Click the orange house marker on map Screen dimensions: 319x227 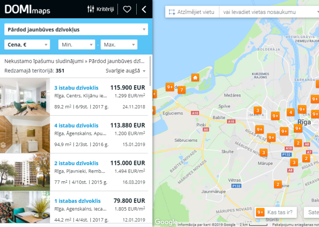(195, 78)
